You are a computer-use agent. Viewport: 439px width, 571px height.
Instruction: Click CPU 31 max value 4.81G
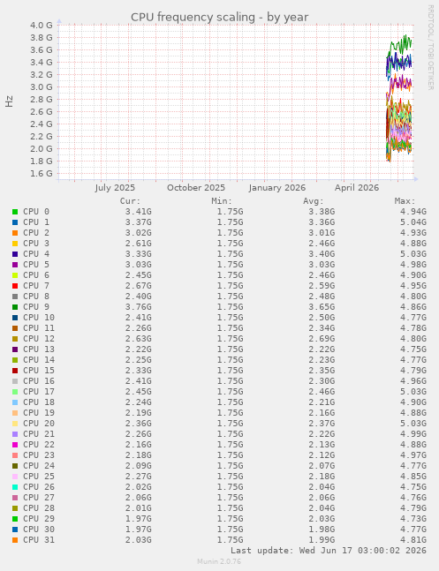pyautogui.click(x=413, y=539)
